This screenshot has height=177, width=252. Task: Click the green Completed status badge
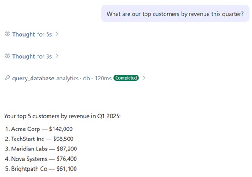(x=126, y=78)
